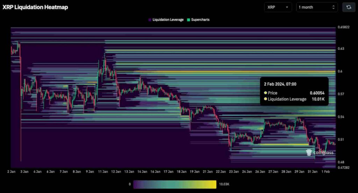Click the yellow end of color scale bar
358x193 pixels.
(213, 184)
